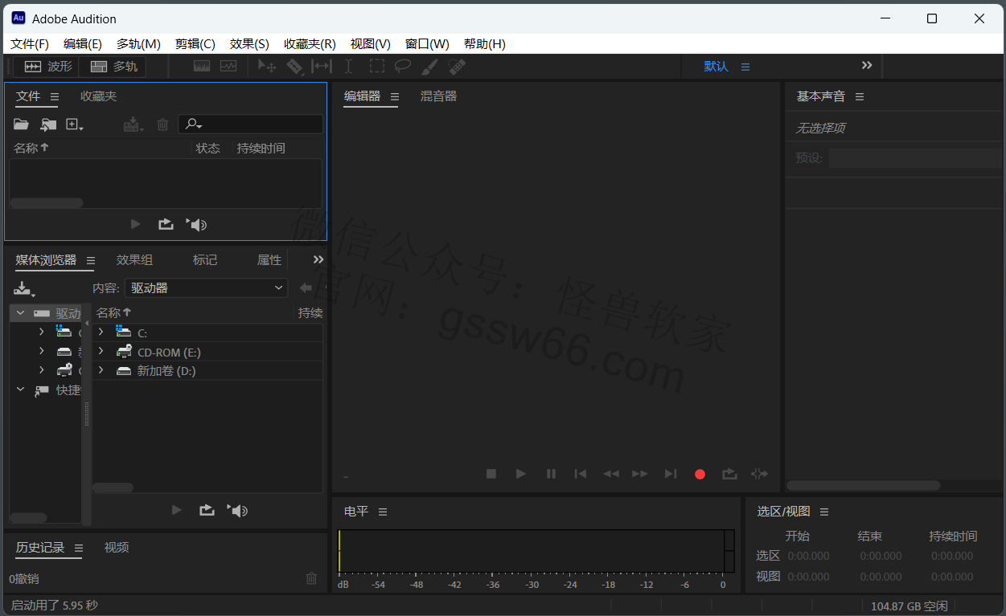Move playhead to previous with skip-back icon
The width and height of the screenshot is (1006, 616).
[x=581, y=474]
